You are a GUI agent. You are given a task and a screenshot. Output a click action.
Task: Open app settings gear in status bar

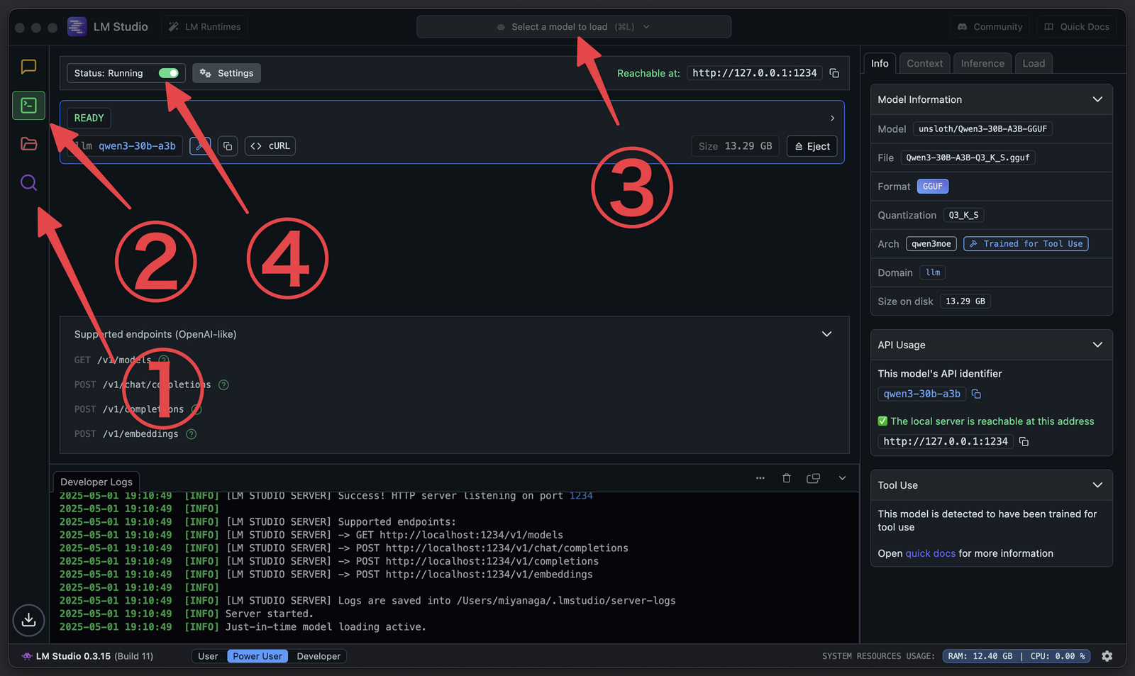point(1107,656)
